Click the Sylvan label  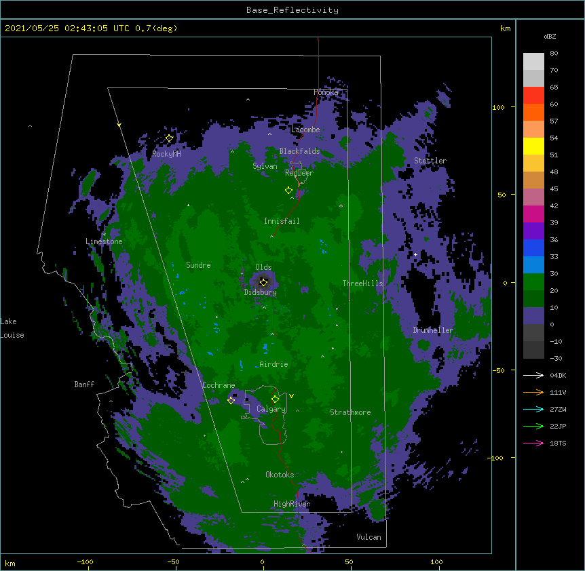[265, 166]
